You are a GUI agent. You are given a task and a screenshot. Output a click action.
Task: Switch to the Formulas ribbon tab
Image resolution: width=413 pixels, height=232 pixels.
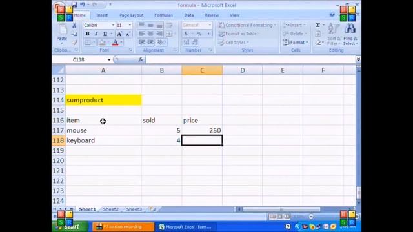pos(163,15)
